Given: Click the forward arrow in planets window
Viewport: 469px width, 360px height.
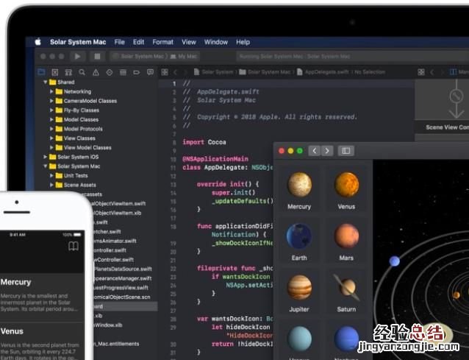Looking at the screenshot, I should pos(327,151).
